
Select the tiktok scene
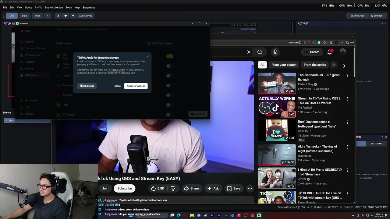pos(27,121)
